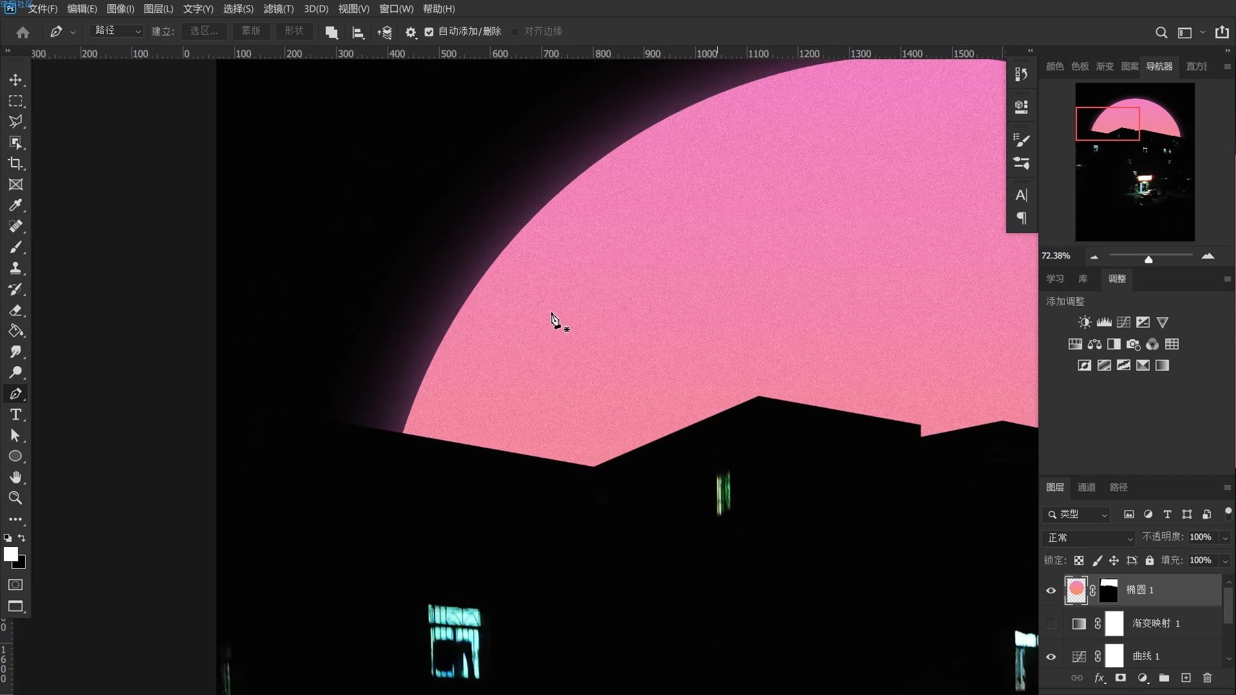The image size is (1236, 695).
Task: Add a Curves adjustment
Action: (1123, 322)
